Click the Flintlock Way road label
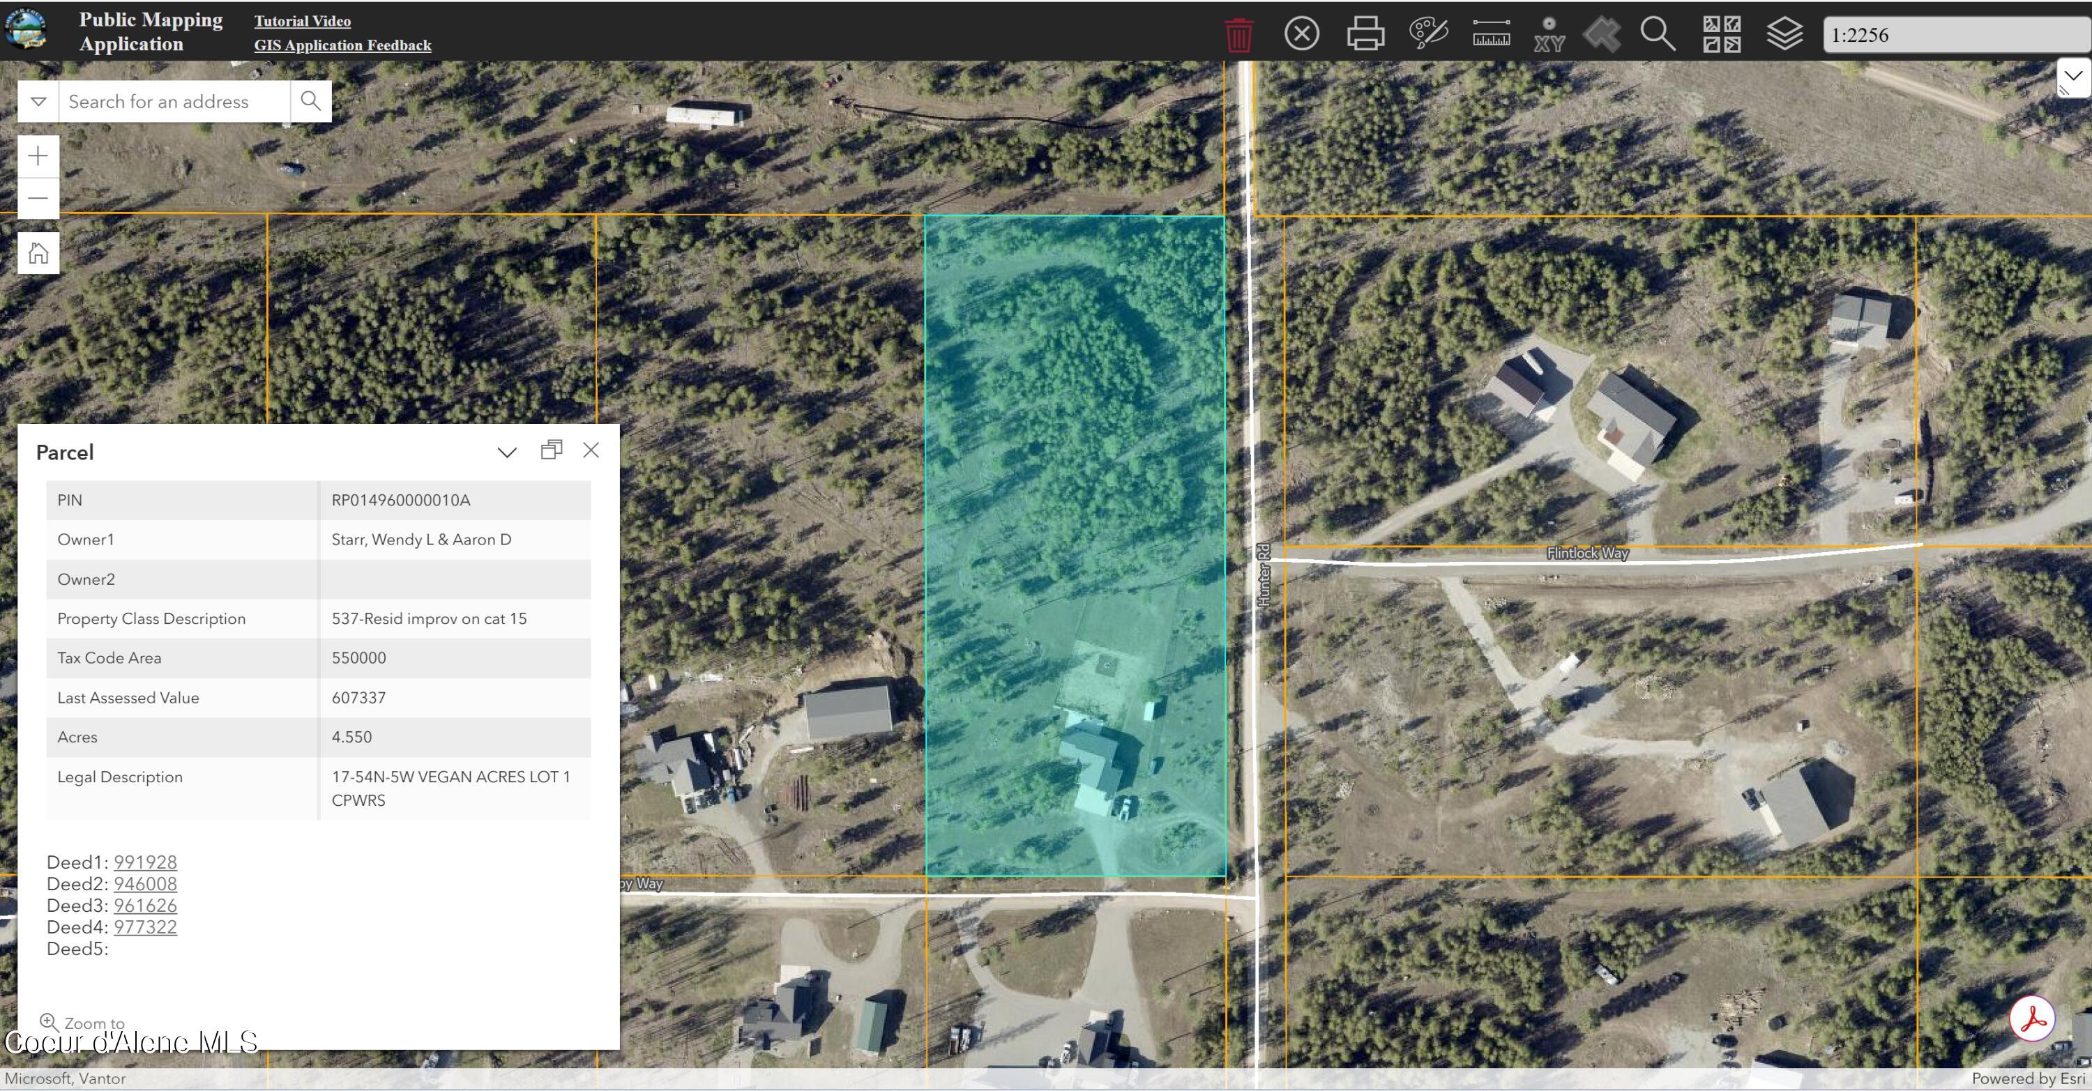This screenshot has height=1091, width=2092. [1588, 553]
